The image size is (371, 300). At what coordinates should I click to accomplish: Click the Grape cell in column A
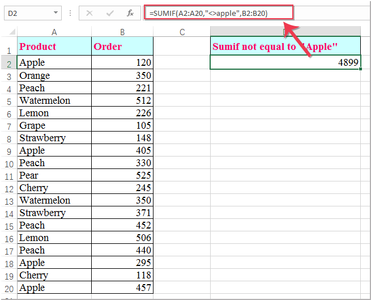pos(54,125)
